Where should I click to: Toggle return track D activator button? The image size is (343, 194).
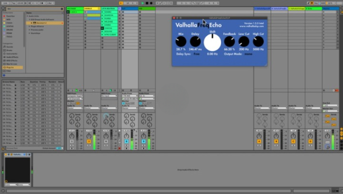[310, 142]
